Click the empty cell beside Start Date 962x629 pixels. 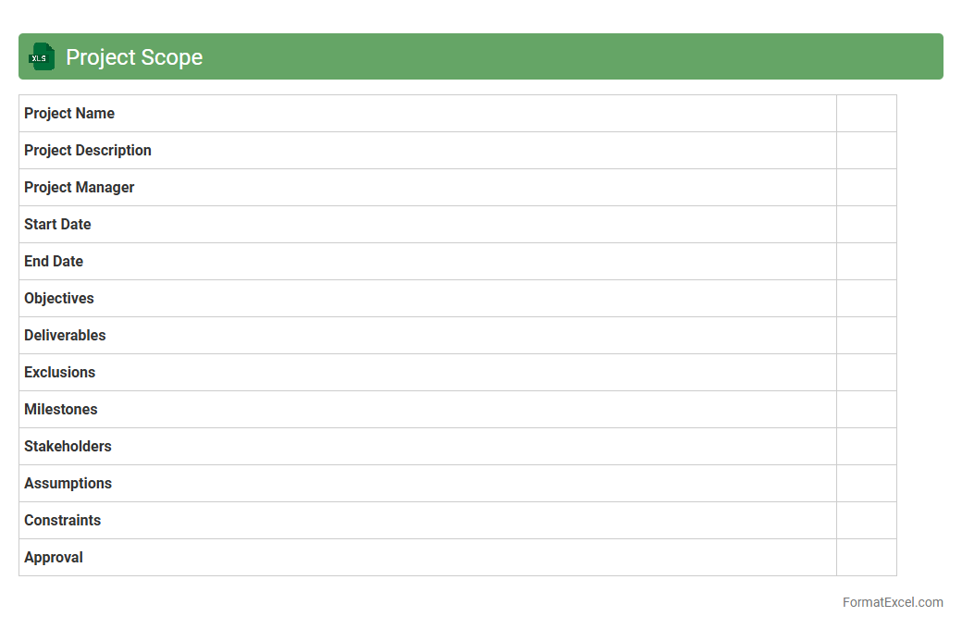[x=866, y=225]
